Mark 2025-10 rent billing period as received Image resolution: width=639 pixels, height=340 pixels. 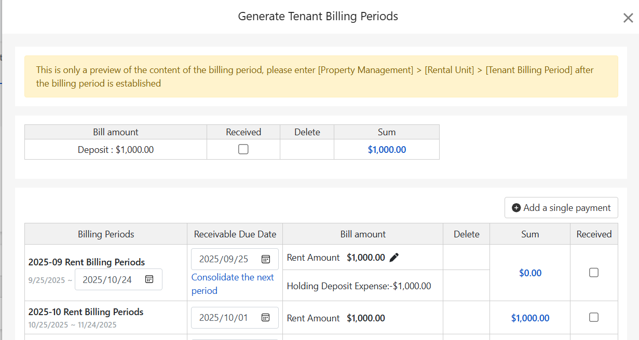(594, 317)
